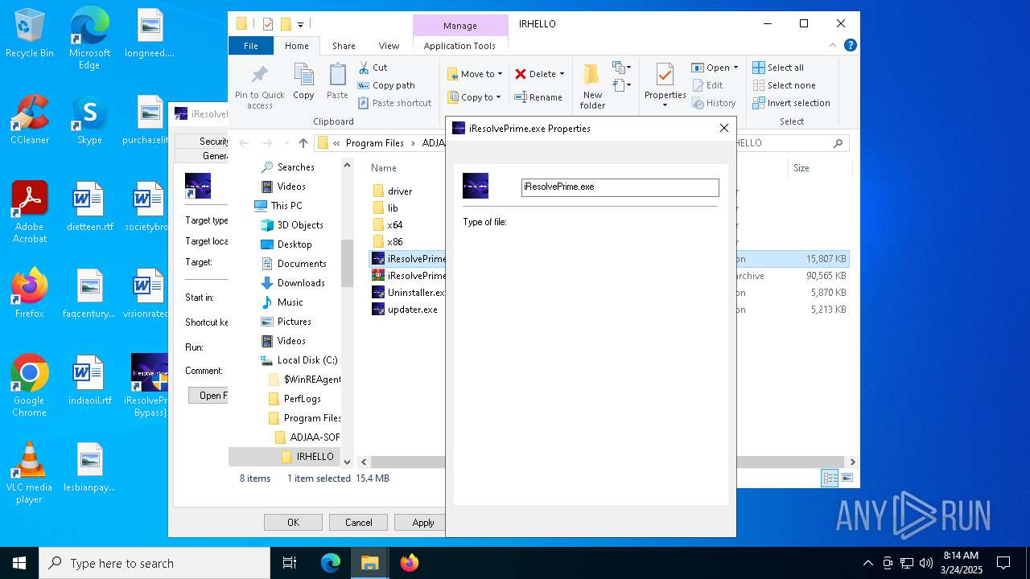Open Firefox from the taskbar
This screenshot has height=579, width=1030.
pos(410,563)
